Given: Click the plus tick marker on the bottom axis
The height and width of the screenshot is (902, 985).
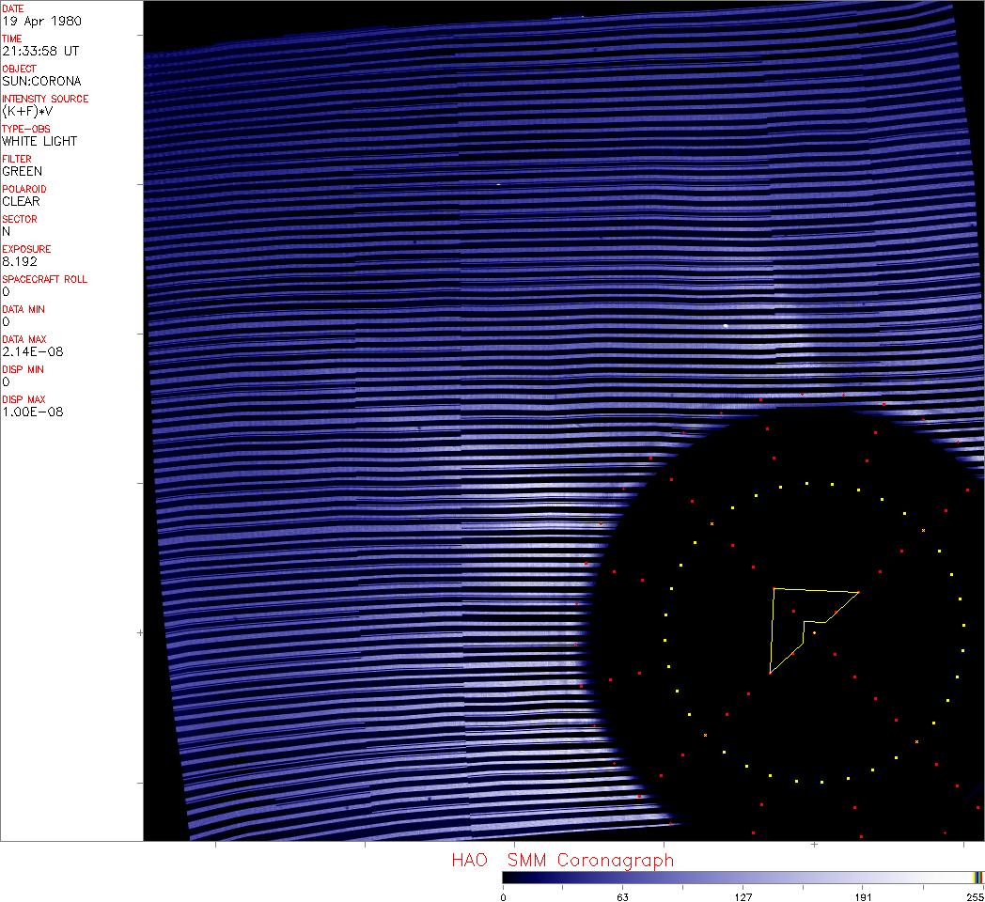Looking at the screenshot, I should 814,845.
